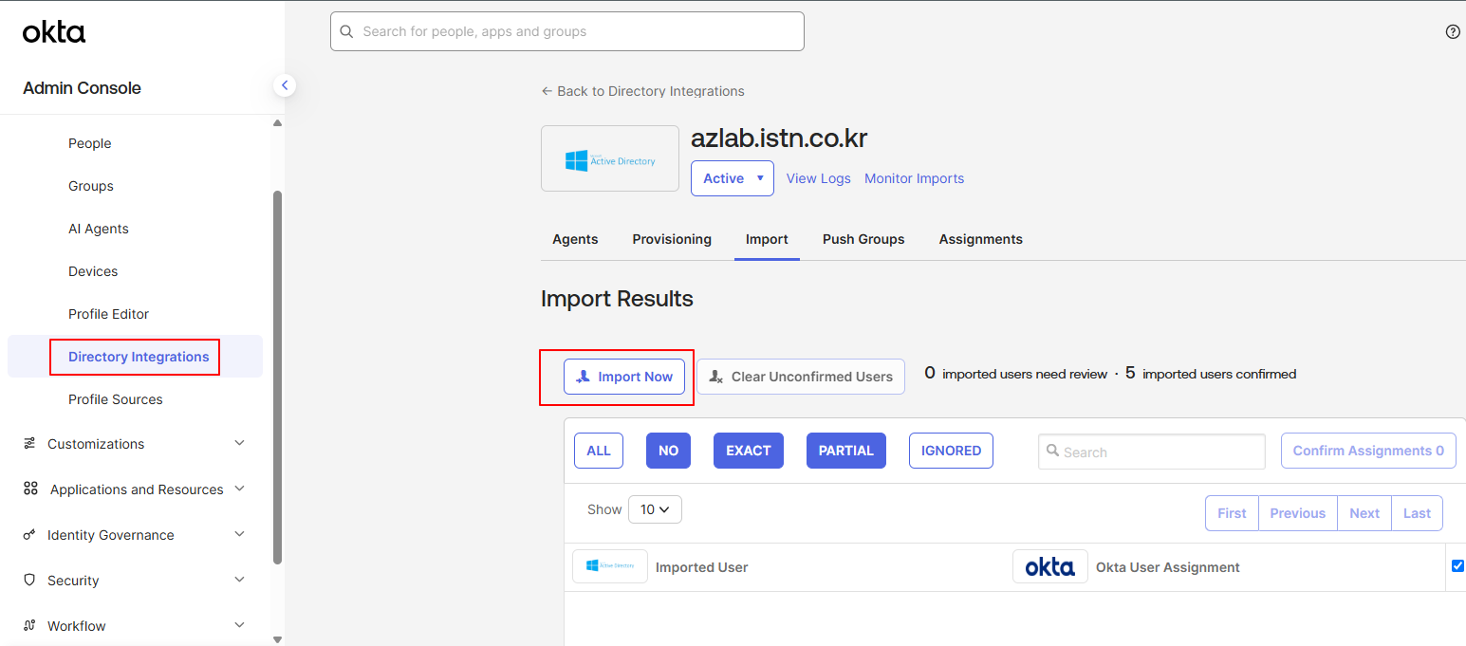
Task: Click the Security shield icon
Action: pos(29,580)
